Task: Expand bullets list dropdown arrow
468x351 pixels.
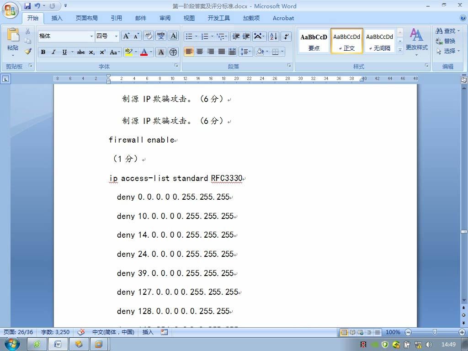Action: 196,37
